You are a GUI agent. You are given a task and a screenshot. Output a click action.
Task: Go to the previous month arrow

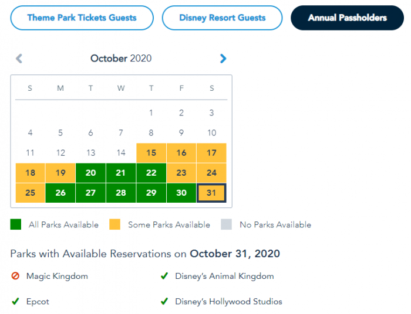point(19,59)
